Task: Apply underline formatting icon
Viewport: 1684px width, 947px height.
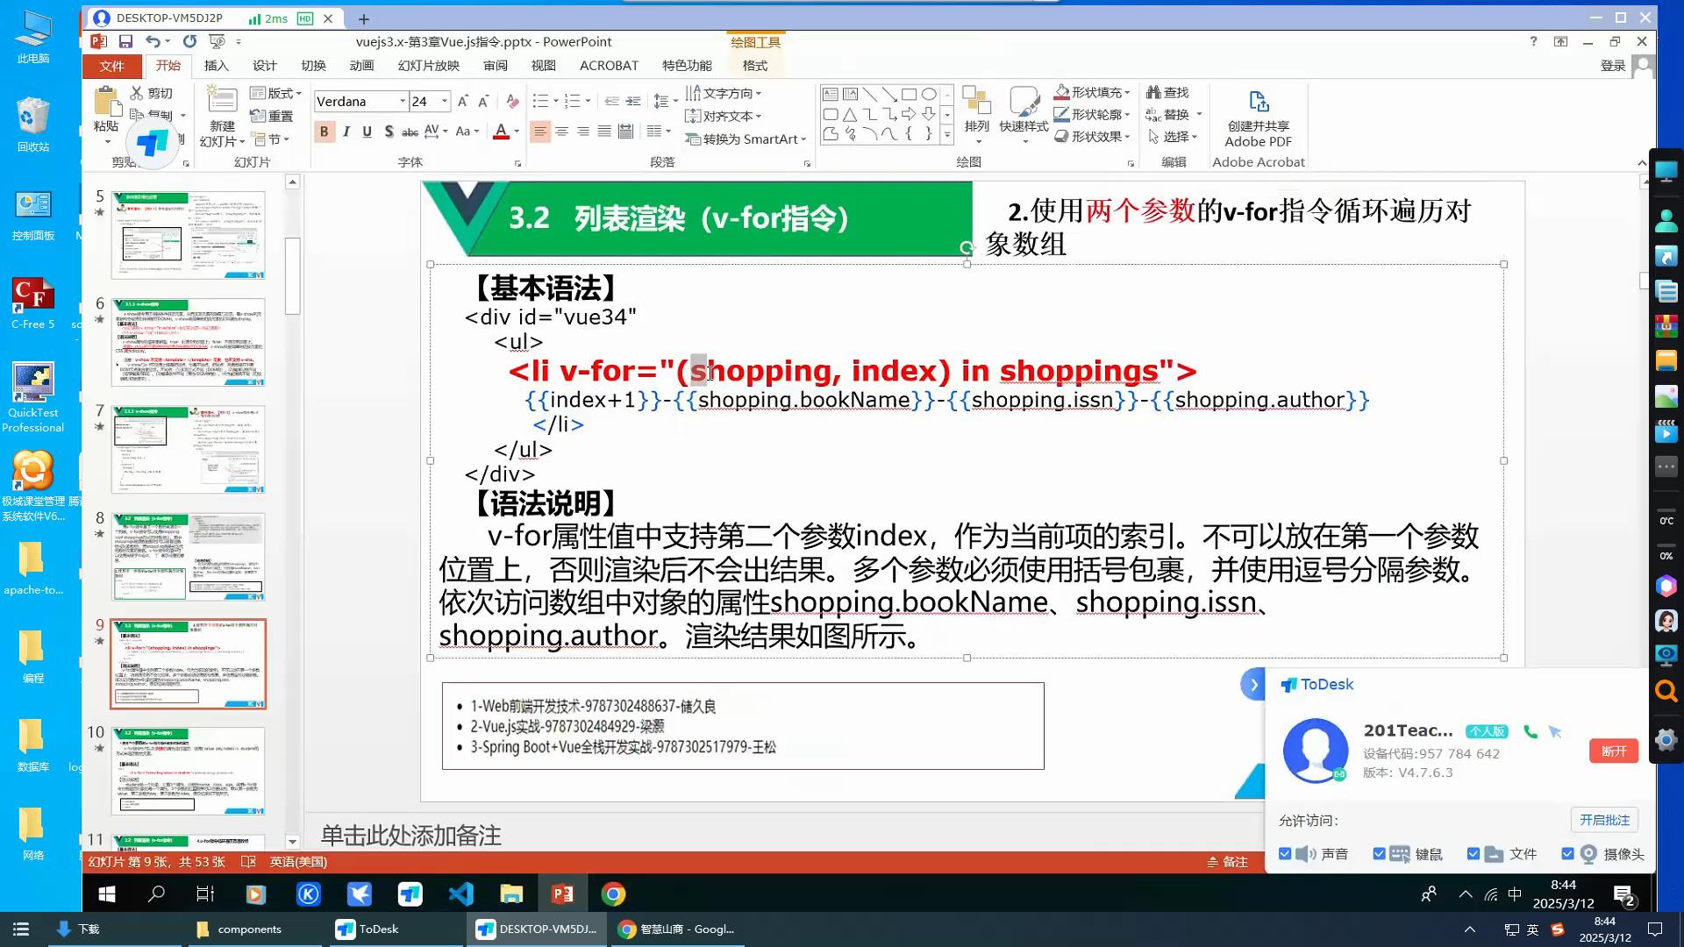Action: point(367,132)
